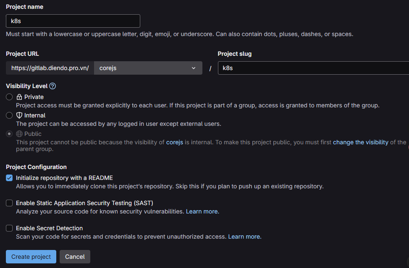Click the gitlab.diendo.pro.vn URL prefix
Image resolution: width=409 pixels, height=268 pixels.
50,68
